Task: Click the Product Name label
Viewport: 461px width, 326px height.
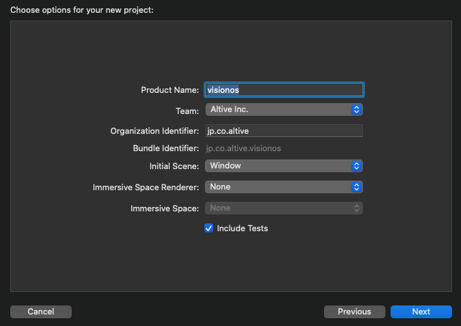Action: point(170,90)
